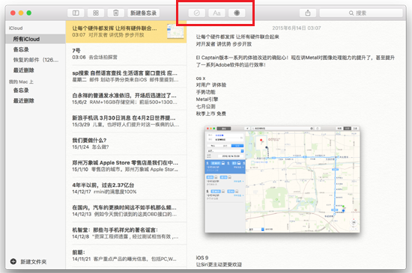The height and width of the screenshot is (273, 412).
Task: Open 最近删除 under 我的 Mac 上
Action: point(35,101)
